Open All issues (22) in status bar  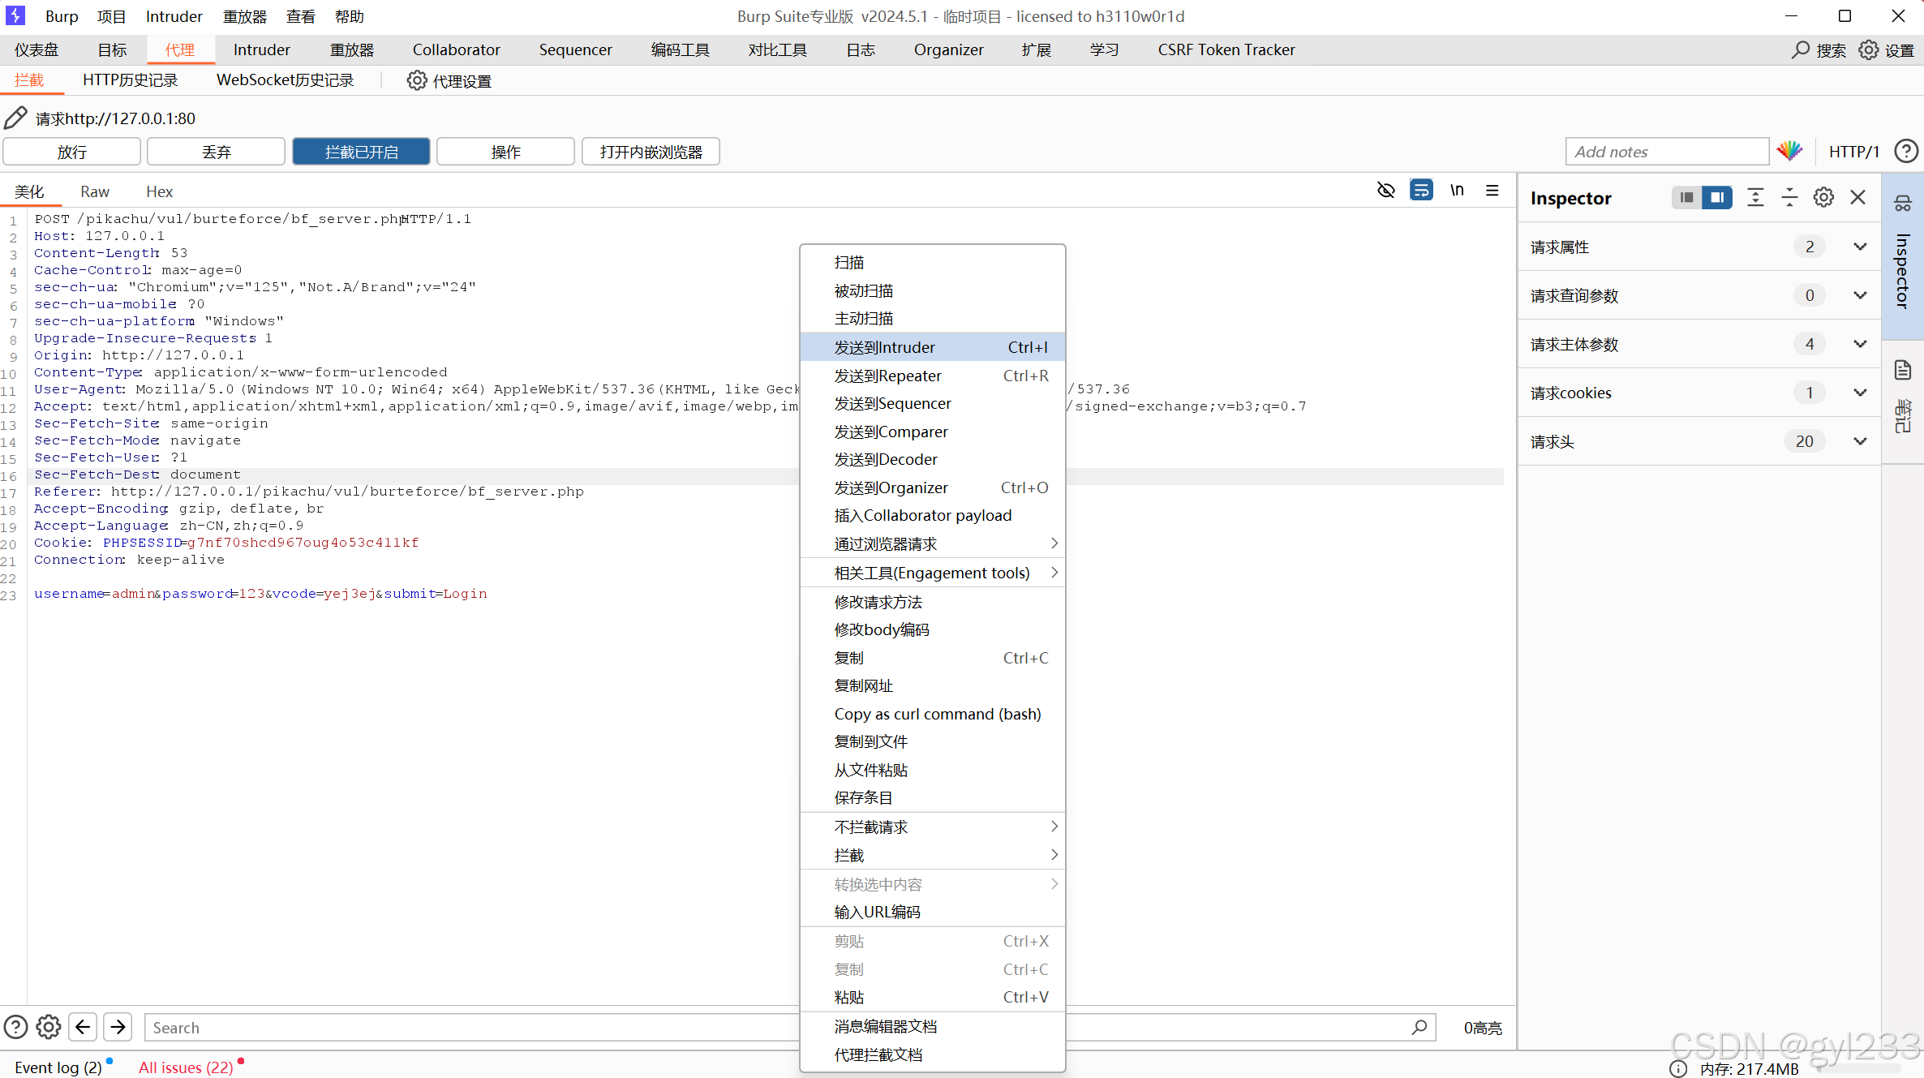[x=186, y=1067]
